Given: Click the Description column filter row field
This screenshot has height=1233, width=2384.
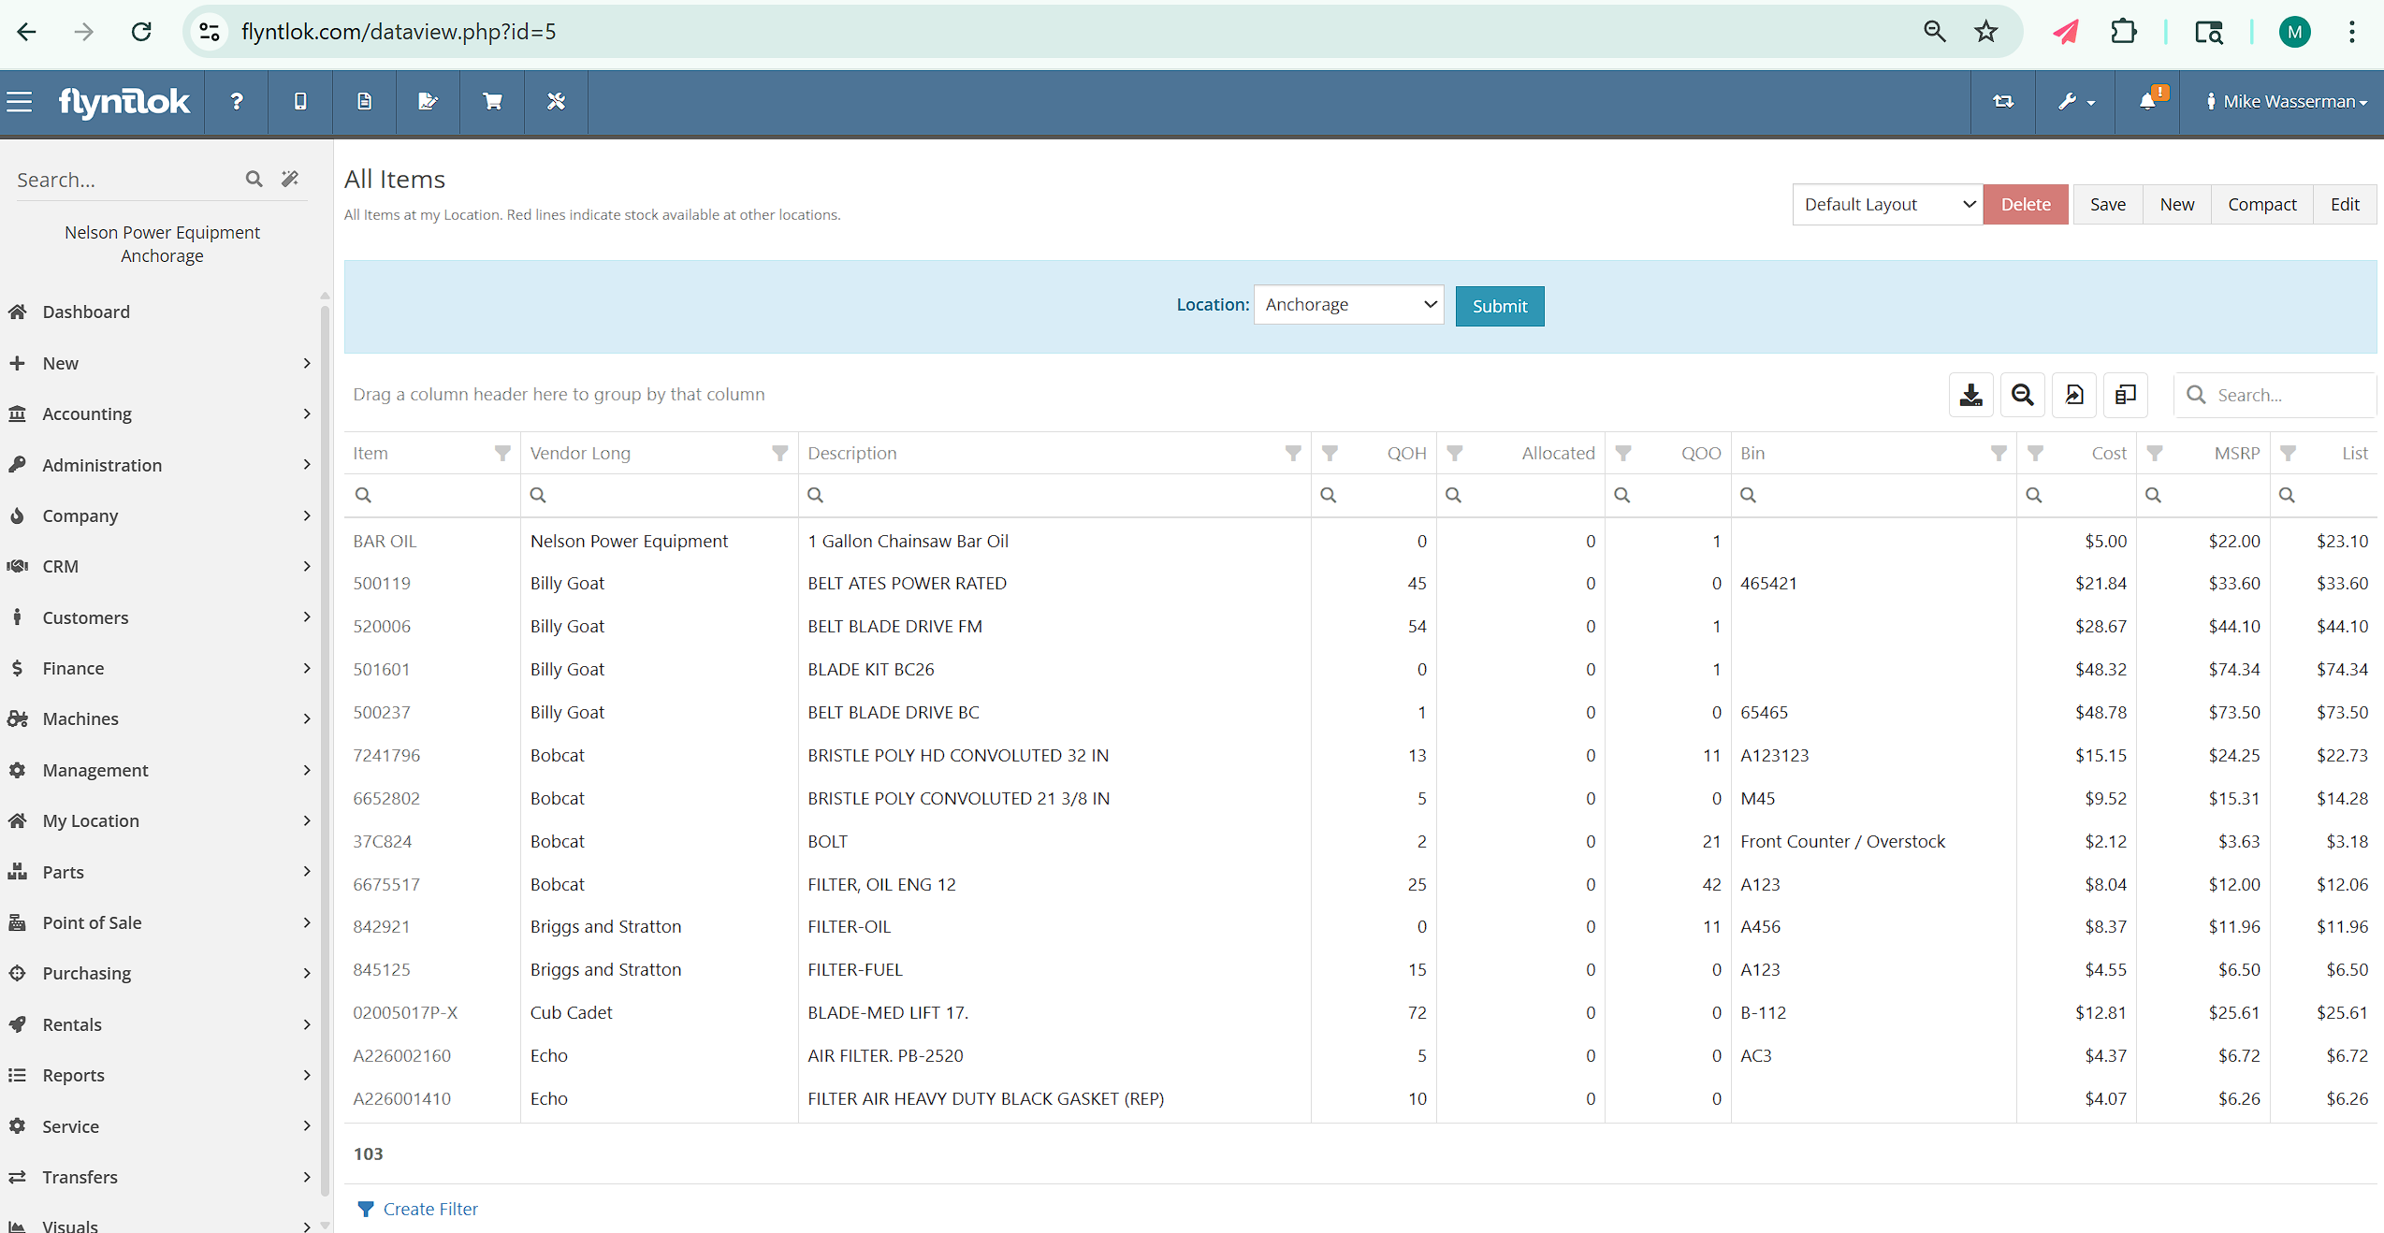Looking at the screenshot, I should [1054, 495].
